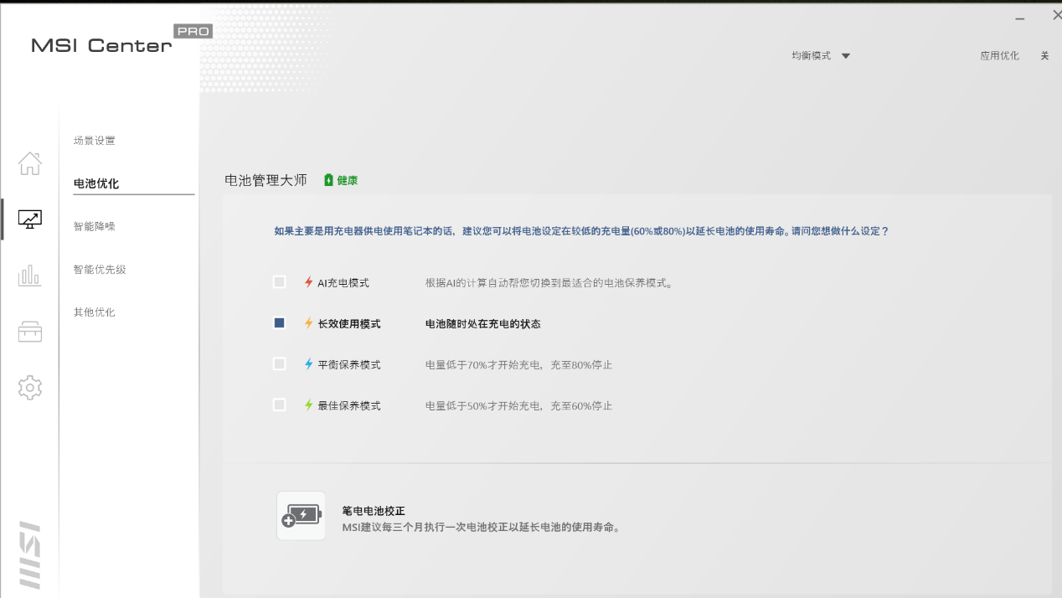Click the 均衡模式 mode label
Screen dimensions: 1062x598
[x=811, y=56]
